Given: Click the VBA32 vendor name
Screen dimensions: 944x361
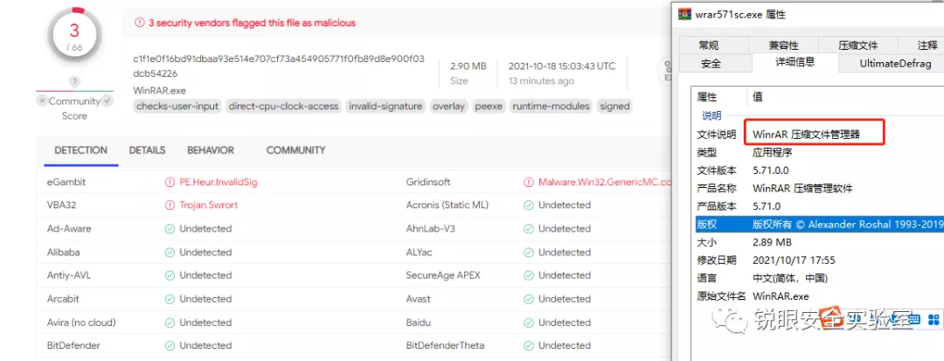Looking at the screenshot, I should coord(61,205).
